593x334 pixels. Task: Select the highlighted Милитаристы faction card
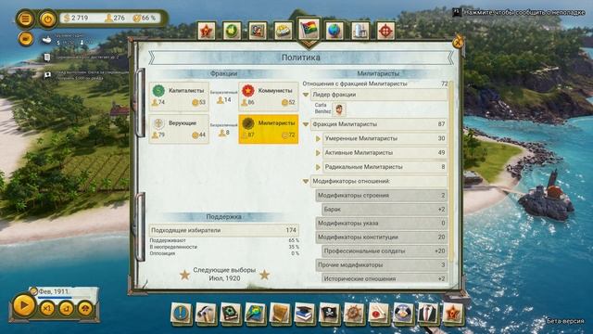click(x=268, y=129)
